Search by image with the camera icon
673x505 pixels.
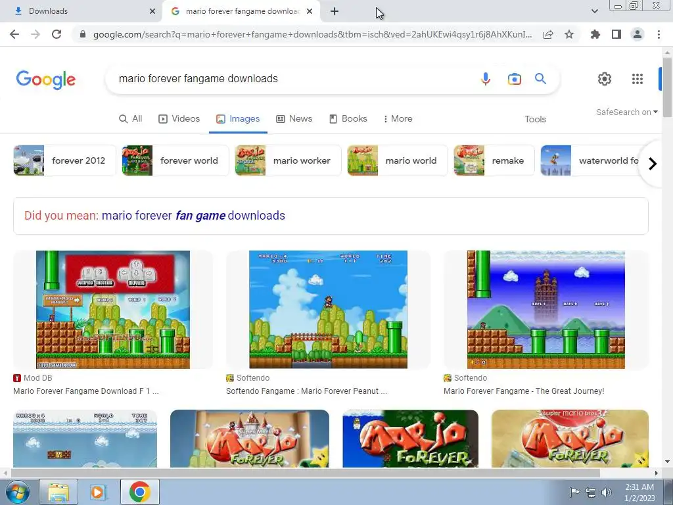coord(514,79)
